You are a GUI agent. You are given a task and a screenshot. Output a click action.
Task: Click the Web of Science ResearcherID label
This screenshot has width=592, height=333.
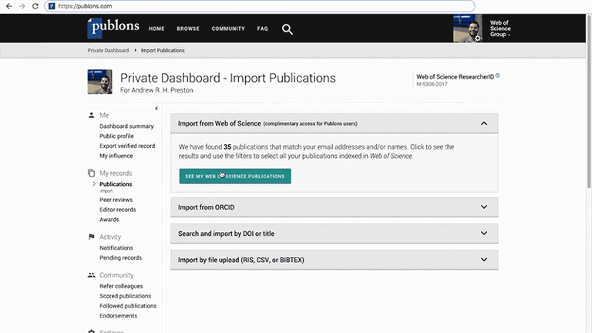(x=455, y=76)
